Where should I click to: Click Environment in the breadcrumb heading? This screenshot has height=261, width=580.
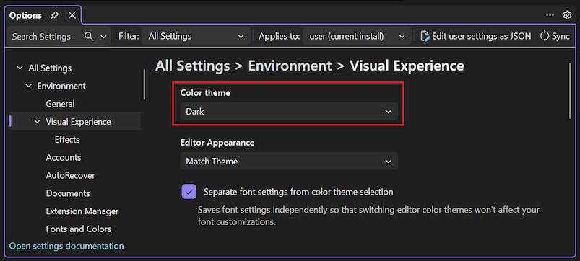click(x=290, y=66)
